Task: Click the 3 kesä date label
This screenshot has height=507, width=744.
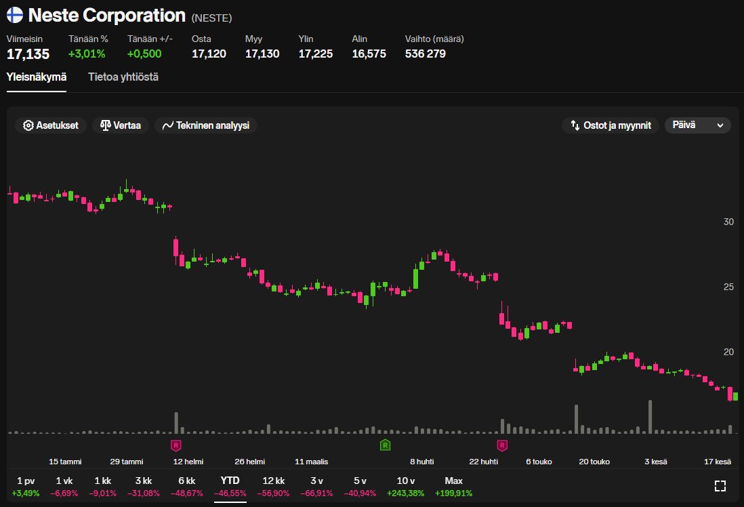Action: click(656, 462)
